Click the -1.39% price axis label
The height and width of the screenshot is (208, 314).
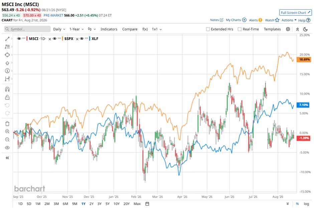pyautogui.click(x=304, y=138)
